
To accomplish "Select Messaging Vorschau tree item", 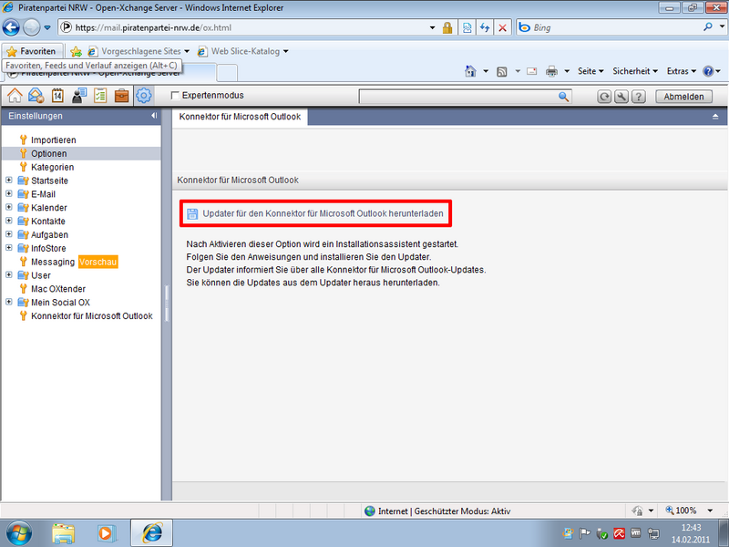I will [69, 262].
